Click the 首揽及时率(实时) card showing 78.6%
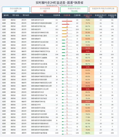This screenshot has height=137, width=119. pos(74,10)
